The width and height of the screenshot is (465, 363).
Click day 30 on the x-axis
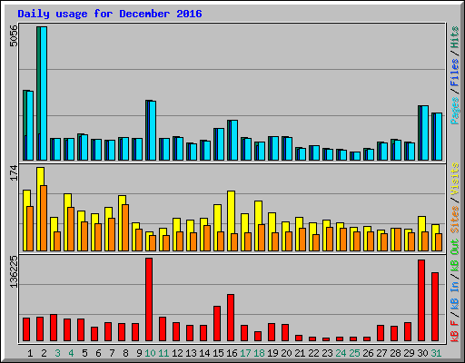[x=422, y=353]
